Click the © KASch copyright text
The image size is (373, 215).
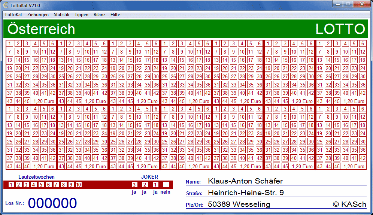349,204
